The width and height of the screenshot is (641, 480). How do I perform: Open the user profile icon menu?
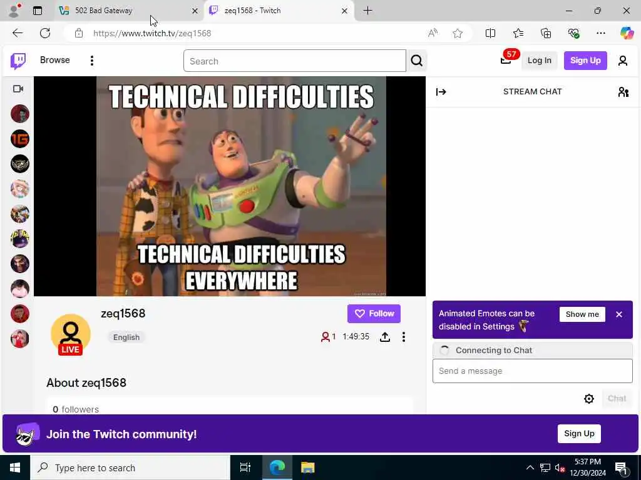(623, 61)
